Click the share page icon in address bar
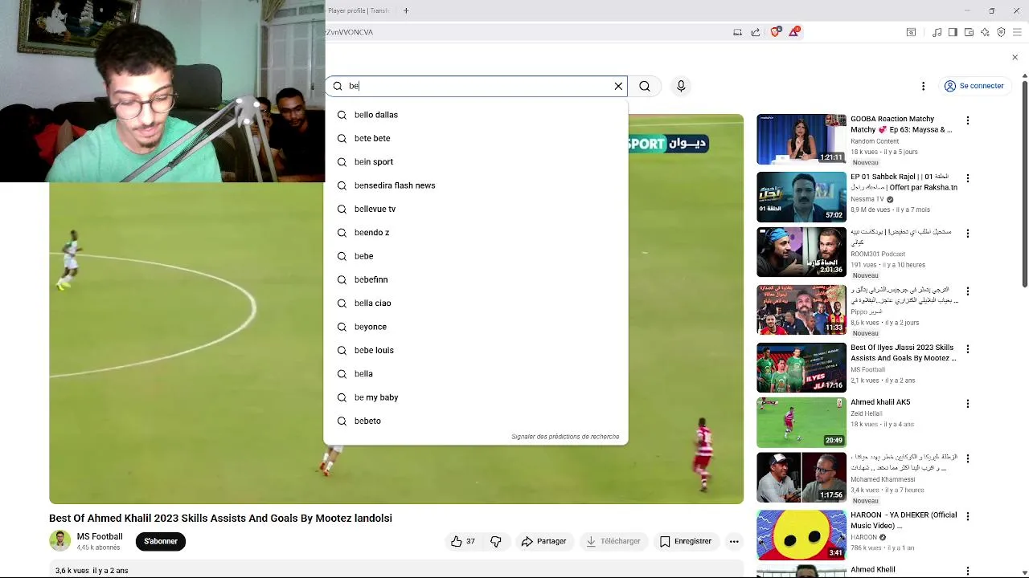This screenshot has height=578, width=1029. pyautogui.click(x=756, y=32)
